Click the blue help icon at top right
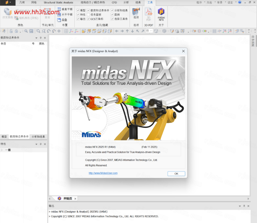Image resolution: width=257 pixels, height=223 pixels. [240, 2]
